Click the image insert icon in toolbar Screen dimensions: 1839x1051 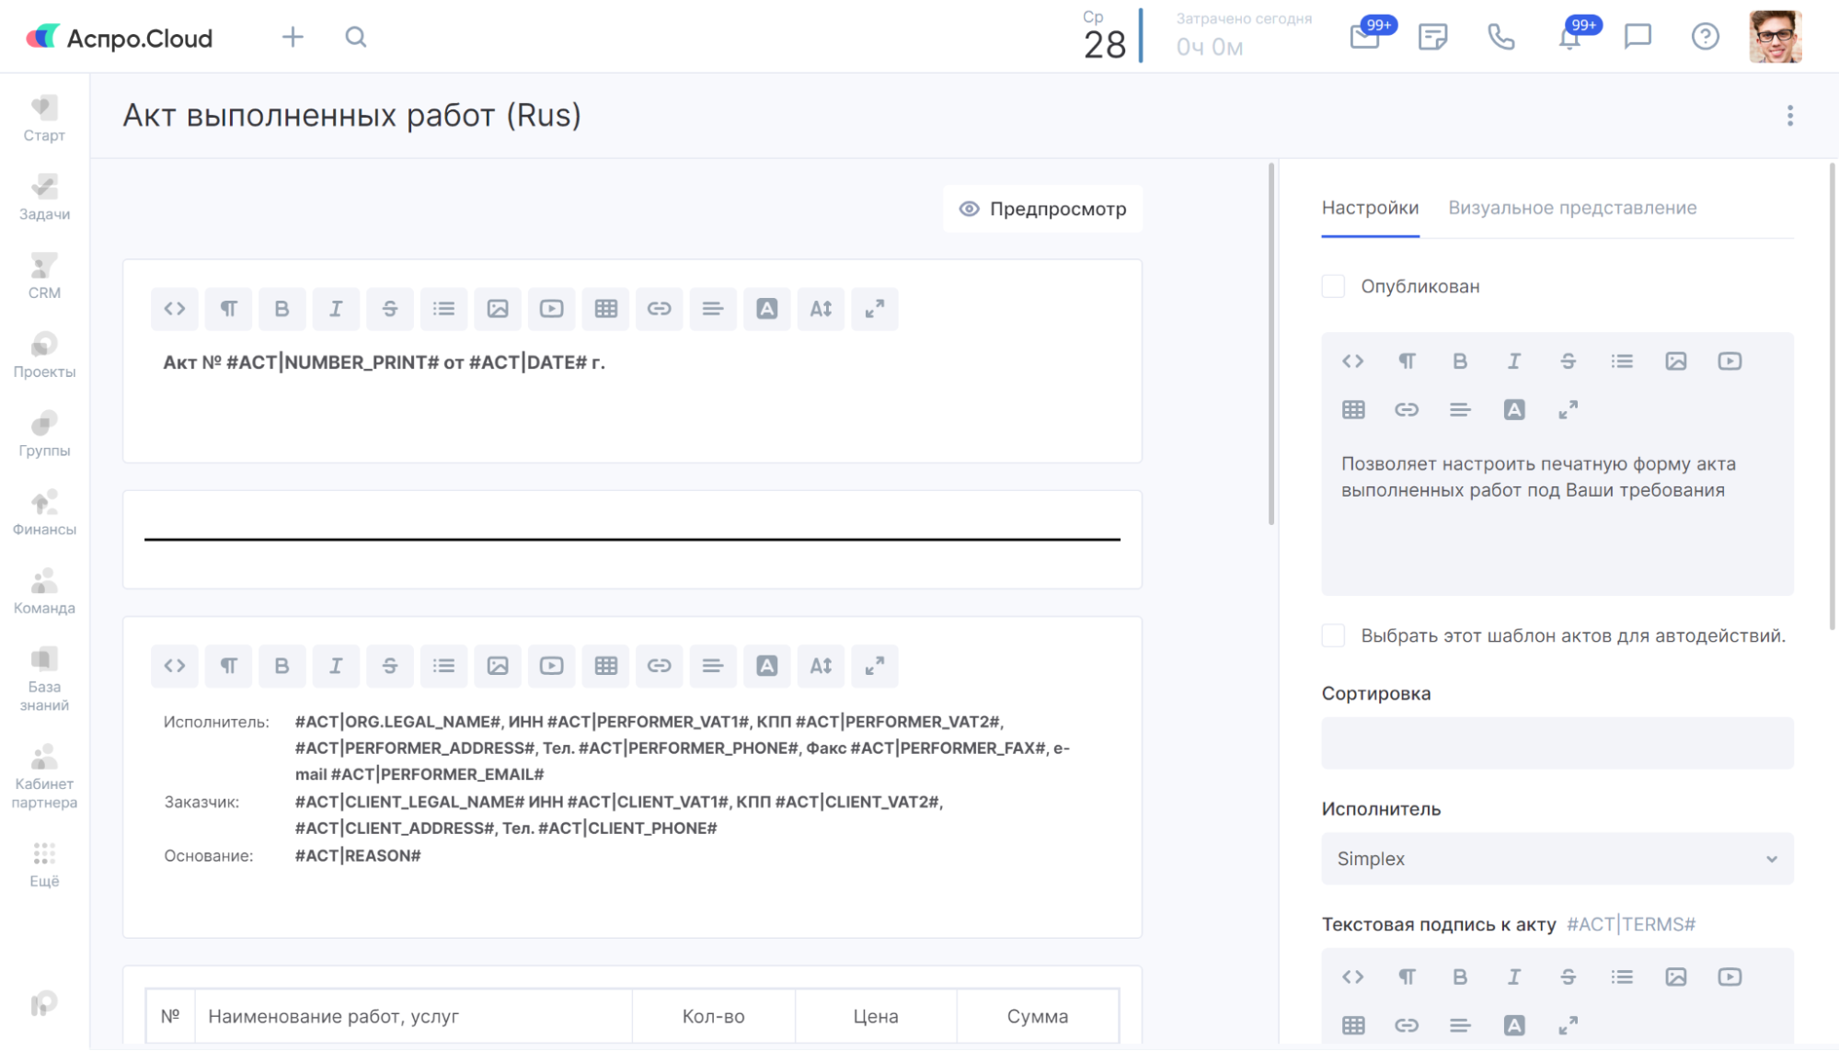point(497,308)
